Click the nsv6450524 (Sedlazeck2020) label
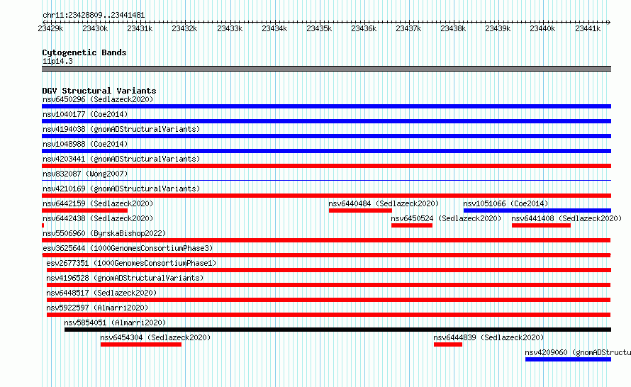631x387 pixels. click(446, 218)
